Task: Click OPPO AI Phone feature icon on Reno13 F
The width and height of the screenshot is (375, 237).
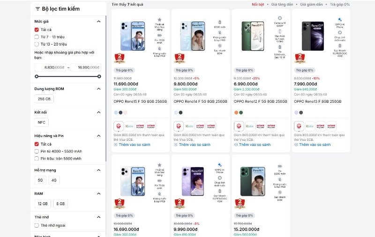Action: pos(339,20)
